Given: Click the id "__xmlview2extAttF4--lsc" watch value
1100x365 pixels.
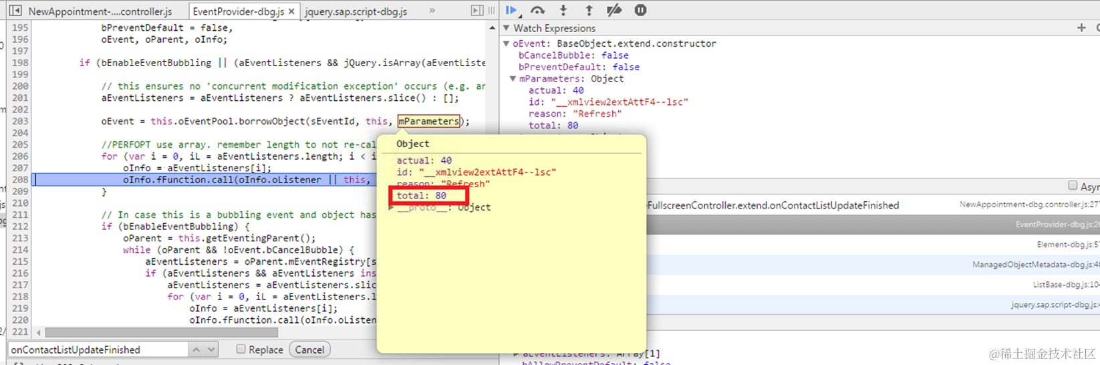Looking at the screenshot, I should point(620,102).
